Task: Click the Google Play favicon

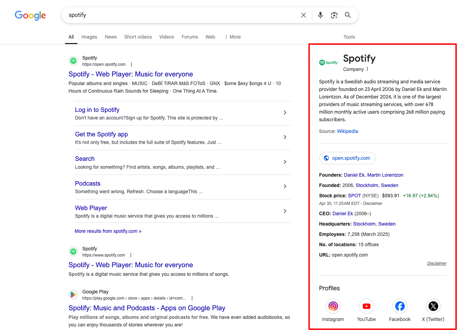Action: [x=73, y=295]
